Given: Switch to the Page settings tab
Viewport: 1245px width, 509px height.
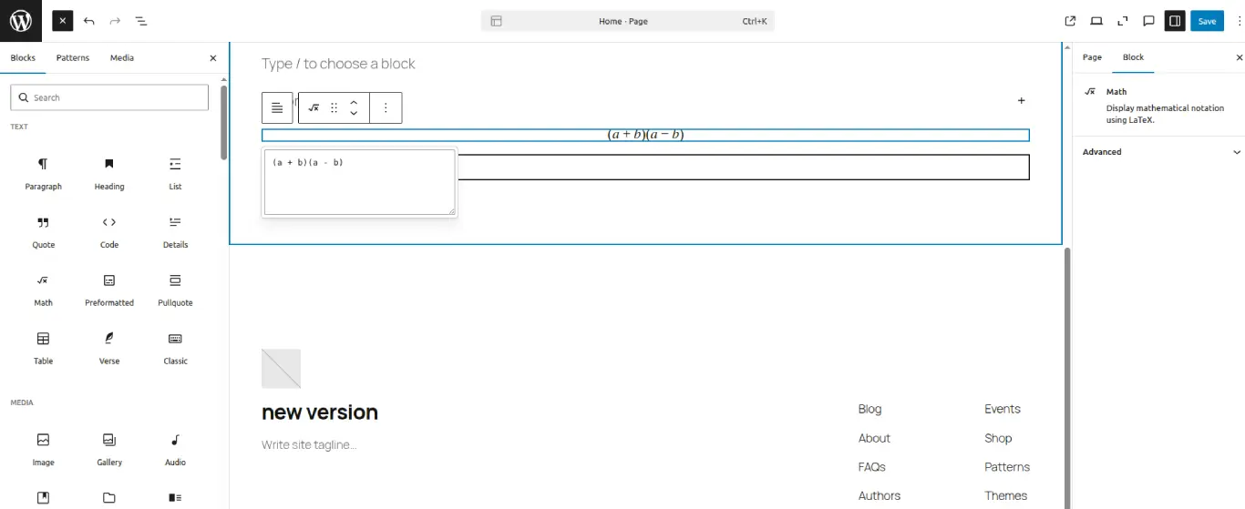Looking at the screenshot, I should tap(1092, 57).
